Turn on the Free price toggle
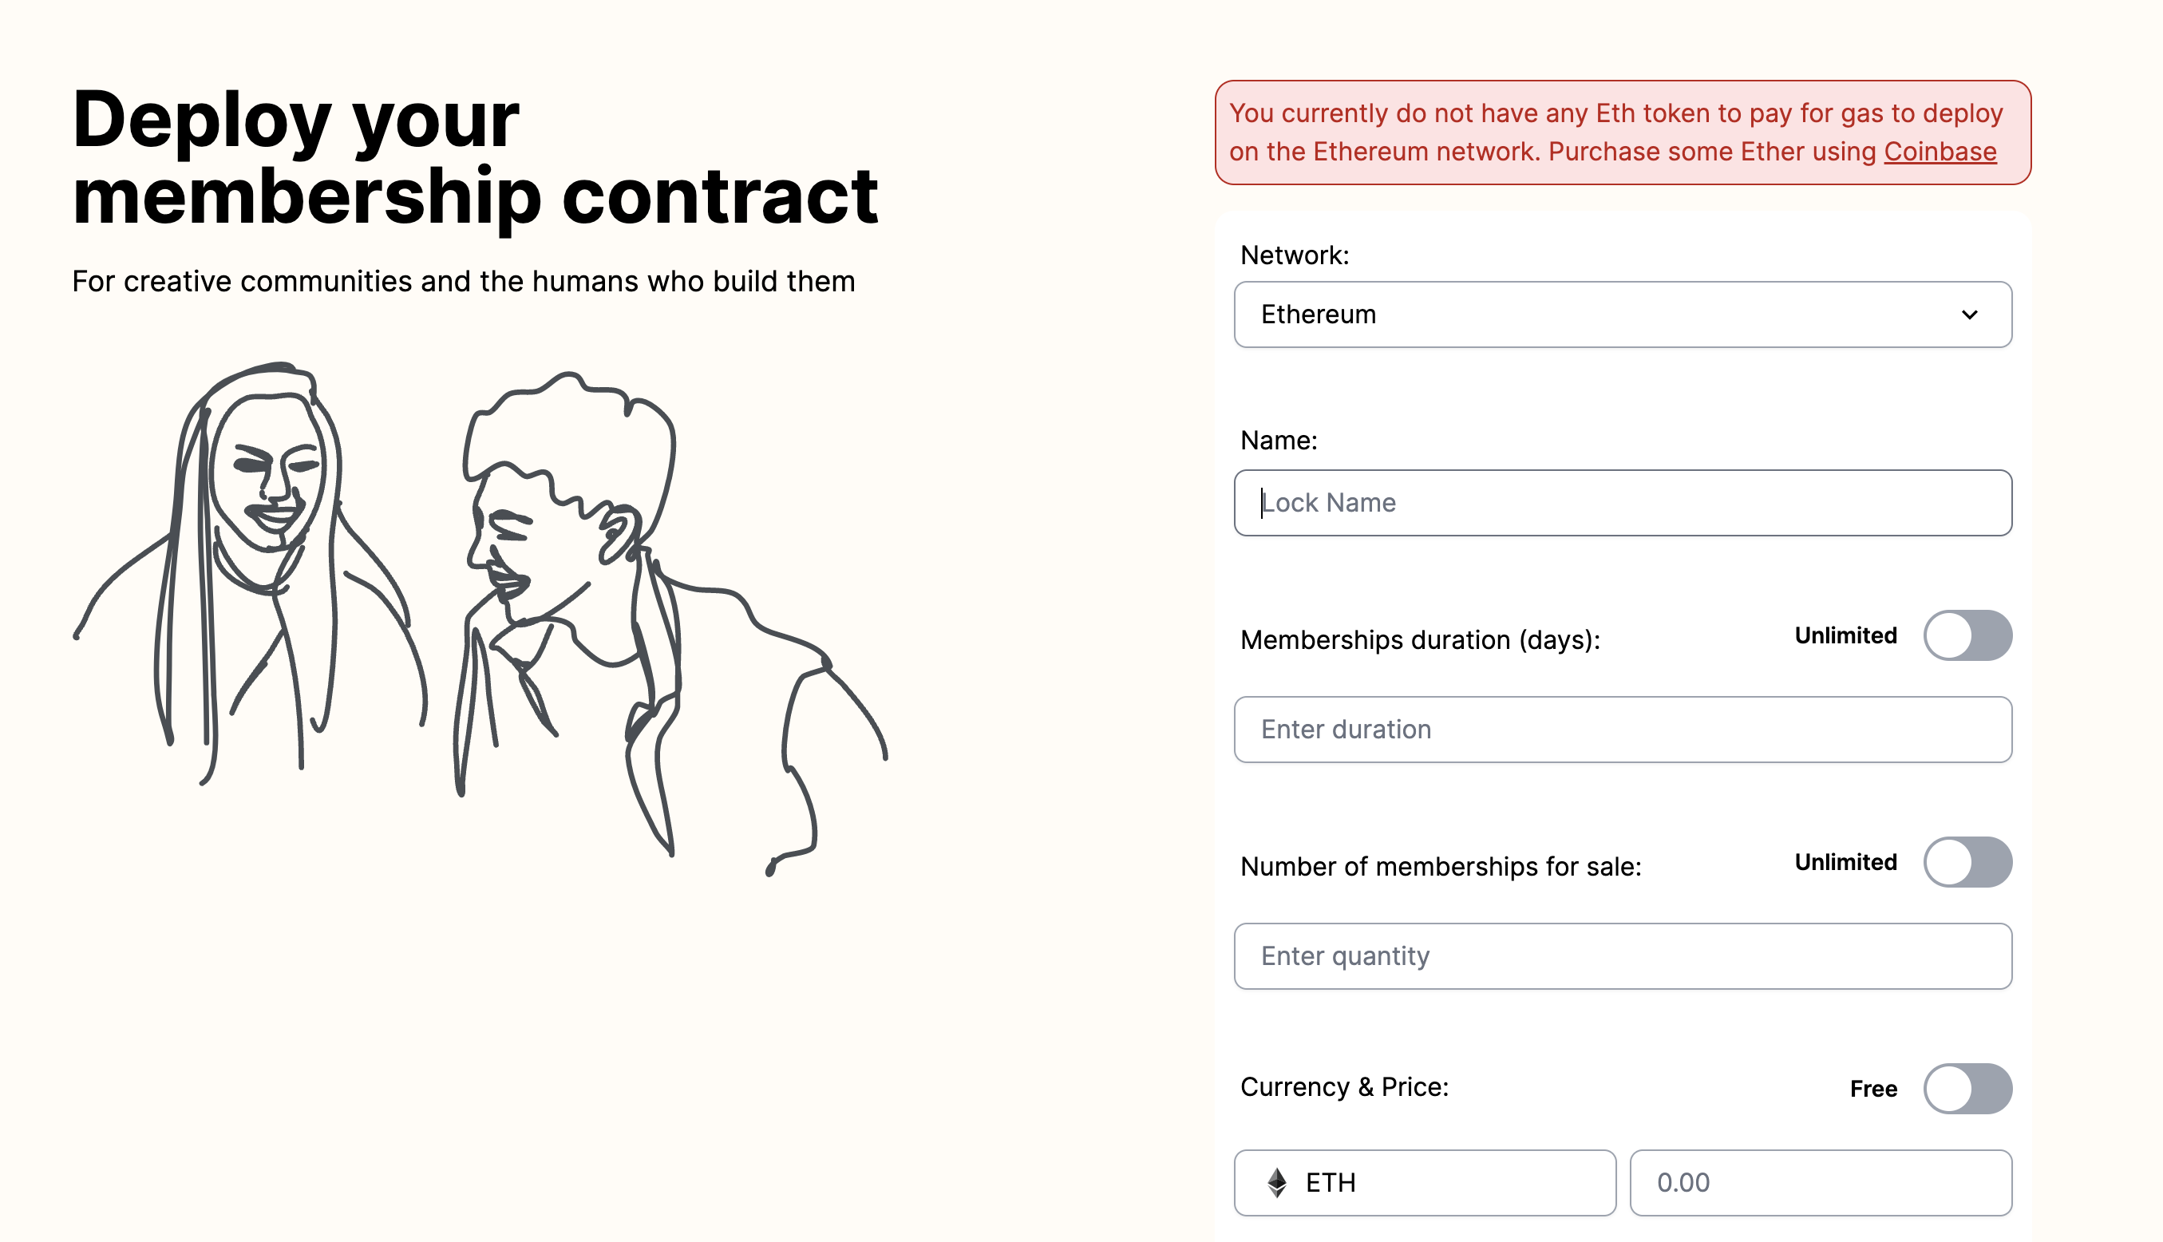 coord(1967,1089)
